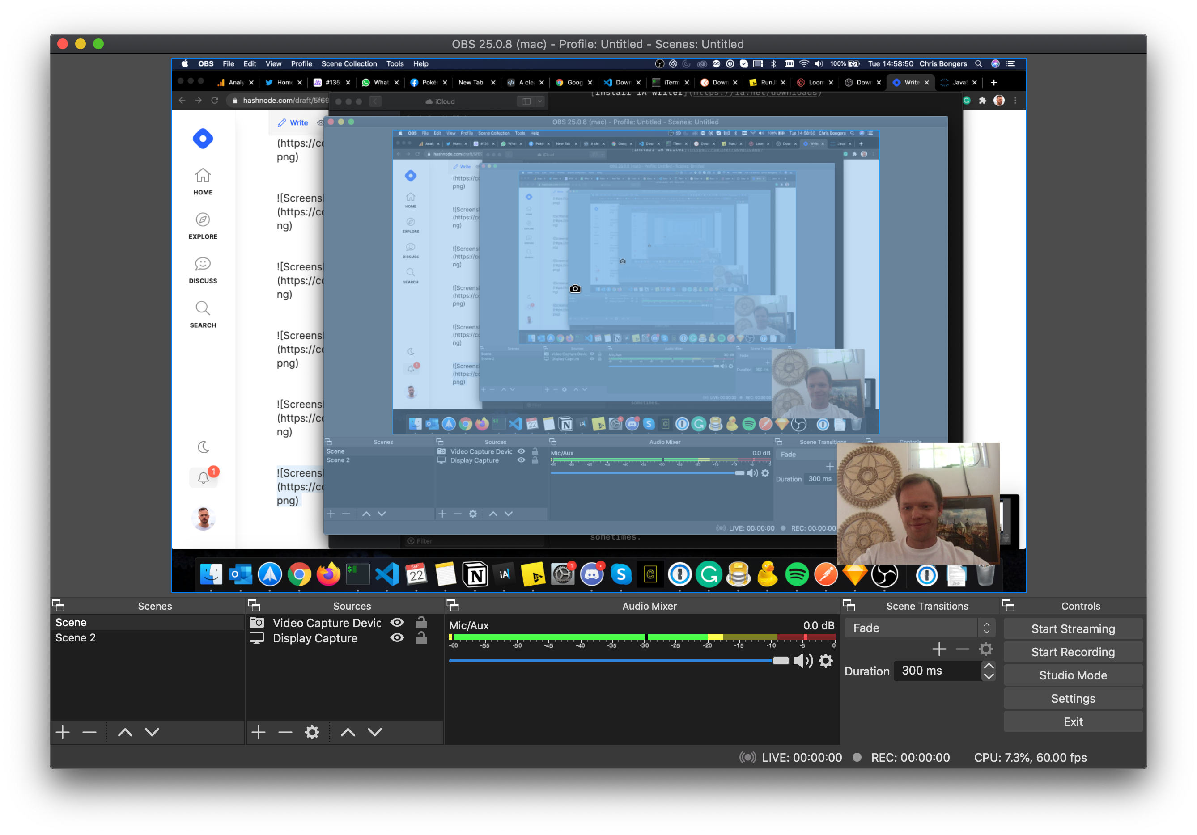
Task: Float the Scene Transitions dock icon
Action: pos(849,605)
